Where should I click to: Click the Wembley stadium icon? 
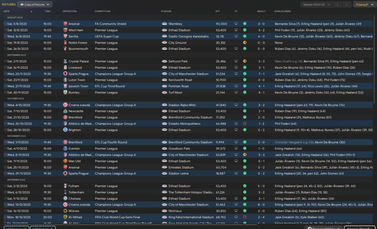164,24
